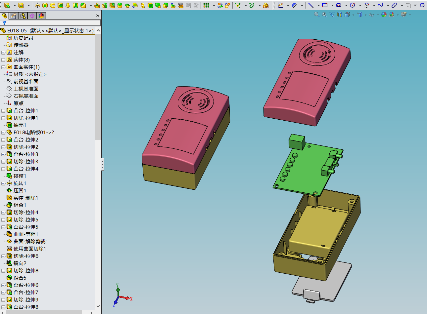This screenshot has width=427, height=314.
Task: Open the Hide/Show Items dropdown arrow
Action: pos(378,15)
